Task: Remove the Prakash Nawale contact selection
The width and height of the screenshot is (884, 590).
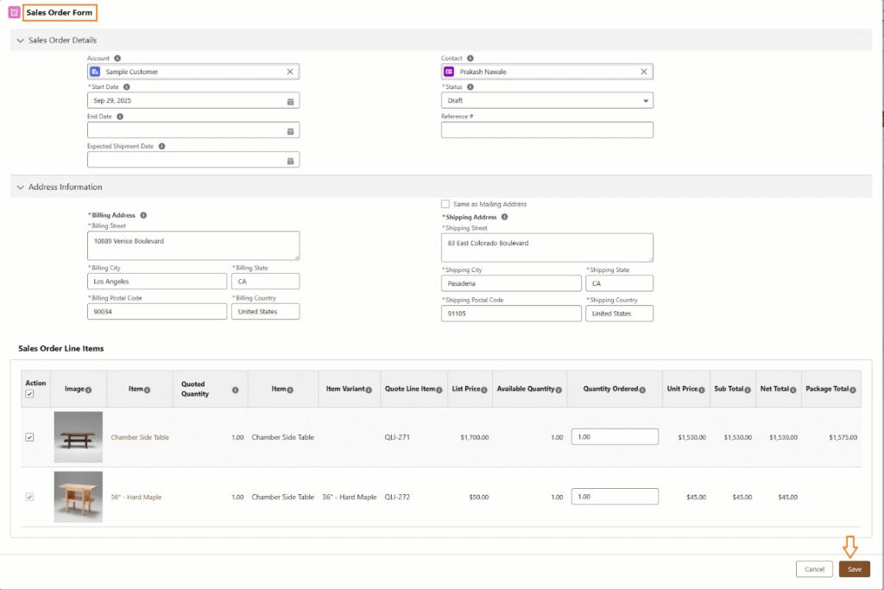Action: point(643,72)
